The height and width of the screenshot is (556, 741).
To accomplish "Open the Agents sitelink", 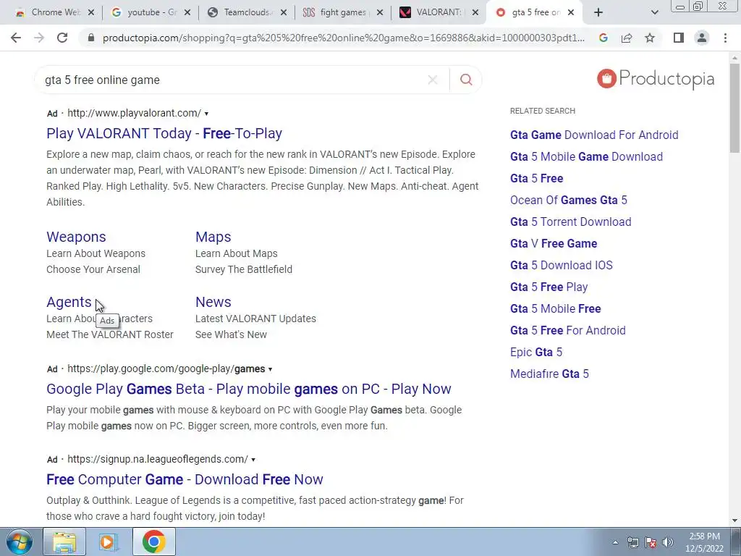I will tap(69, 302).
